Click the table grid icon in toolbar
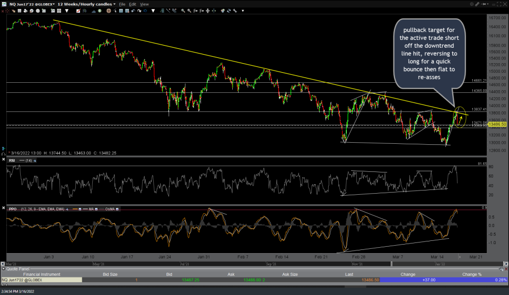Viewport: 509px width, 295px height. pyautogui.click(x=20, y=11)
